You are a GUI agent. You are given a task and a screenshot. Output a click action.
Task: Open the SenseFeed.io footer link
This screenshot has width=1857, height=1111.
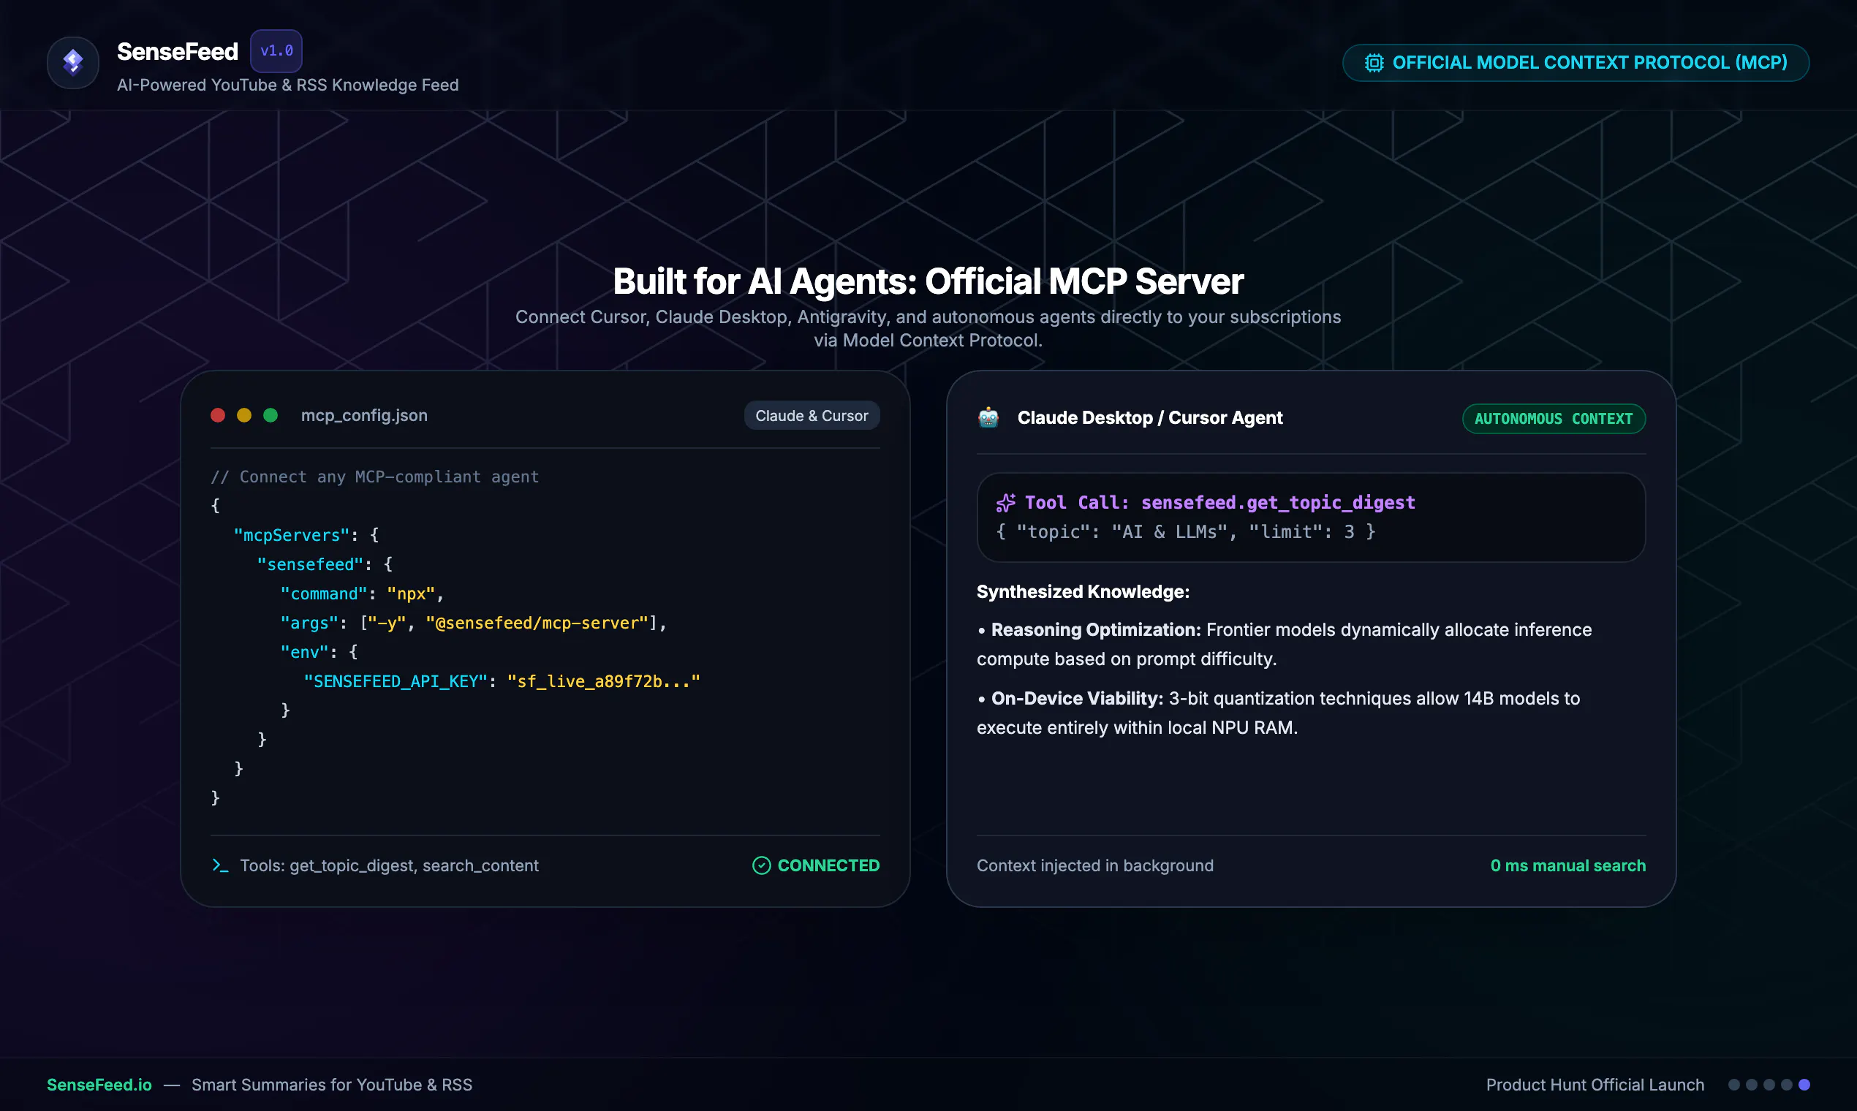point(99,1085)
